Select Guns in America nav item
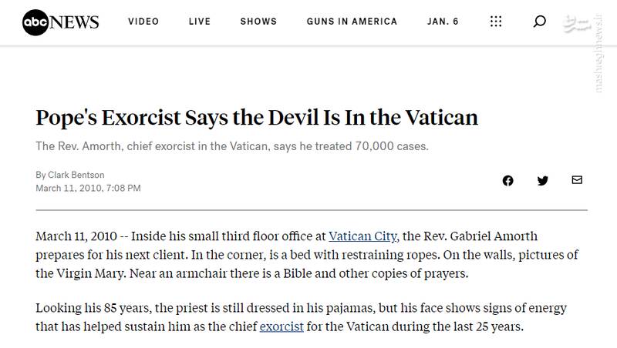 point(352,22)
